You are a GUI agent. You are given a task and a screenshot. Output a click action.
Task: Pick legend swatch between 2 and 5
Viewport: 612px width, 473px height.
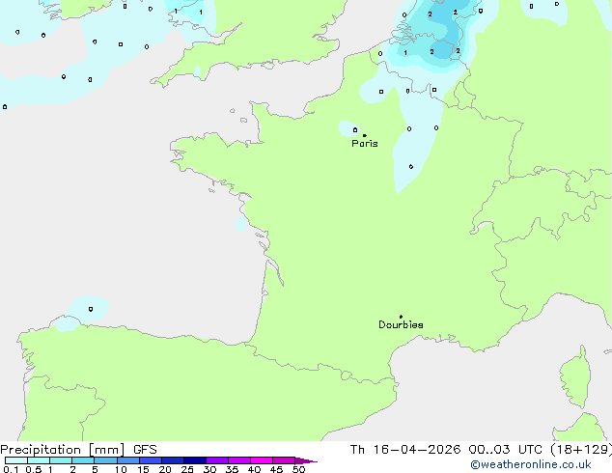[x=83, y=460]
